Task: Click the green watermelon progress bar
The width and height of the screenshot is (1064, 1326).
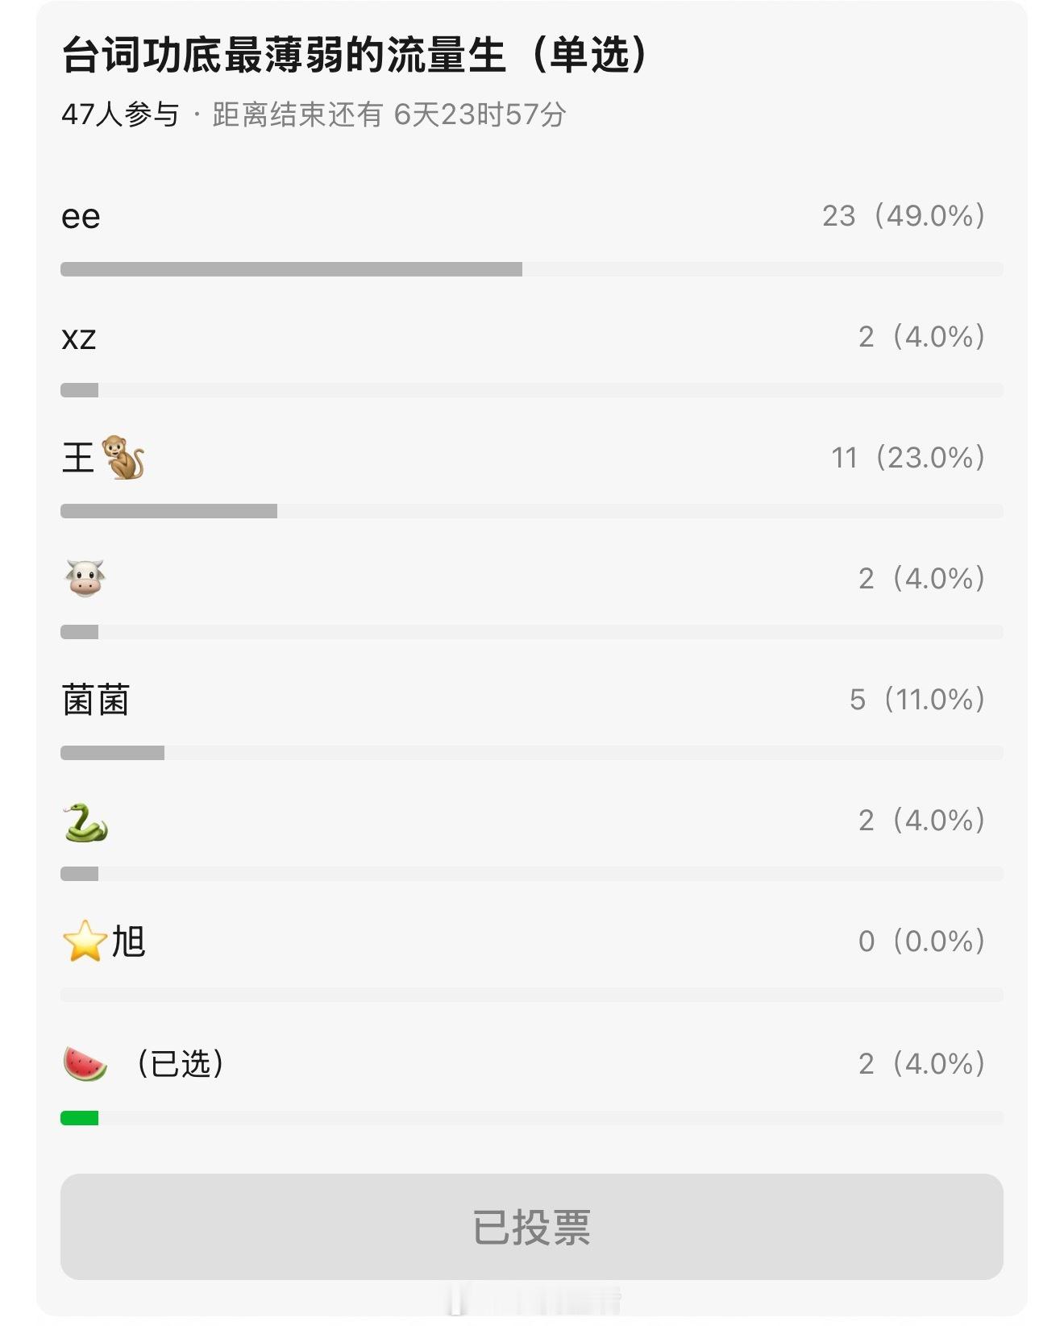Action: click(79, 1117)
